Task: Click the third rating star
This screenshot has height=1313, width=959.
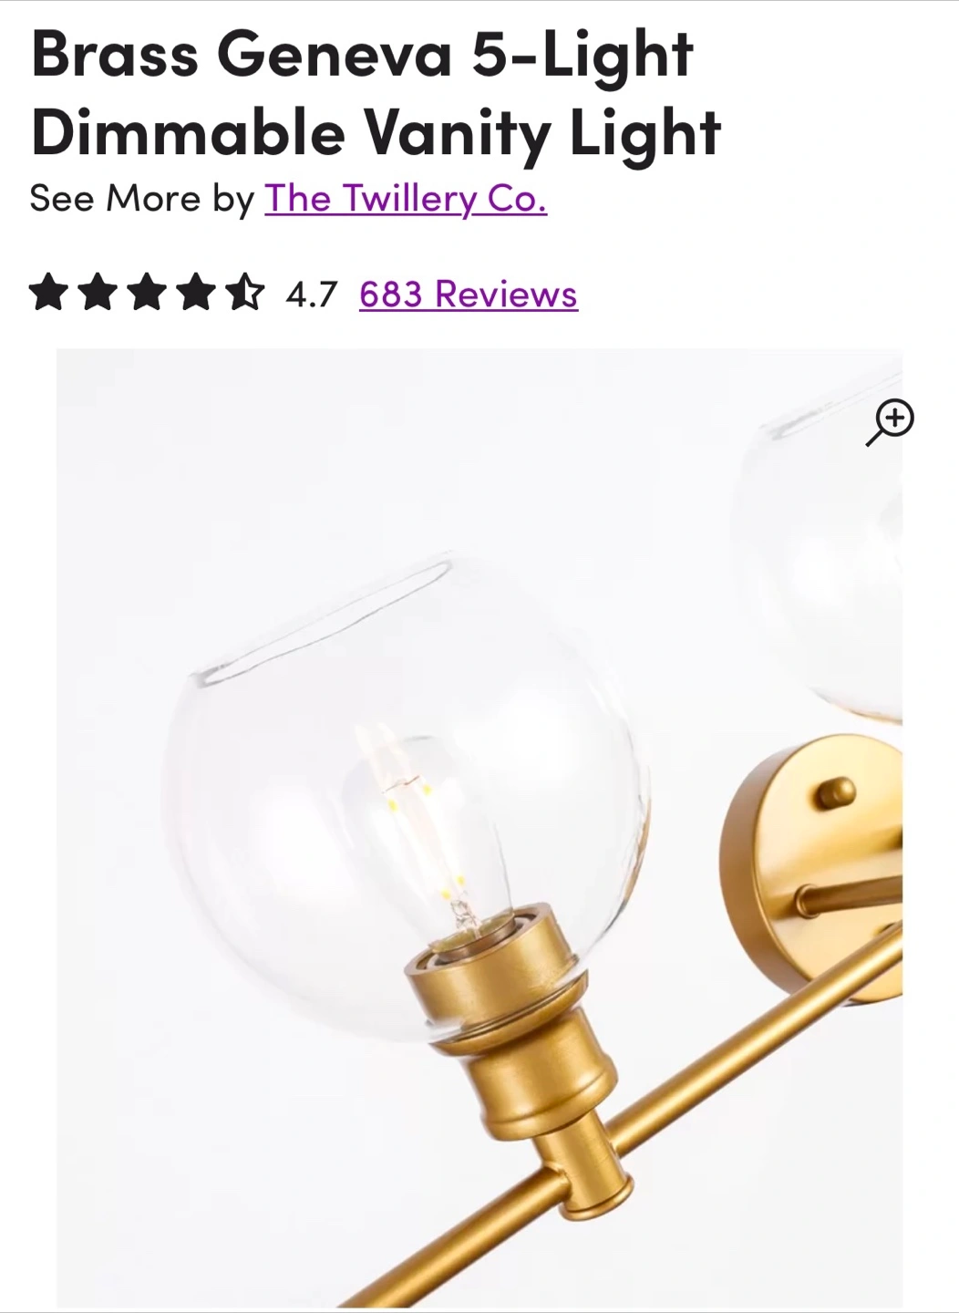Action: tap(147, 294)
